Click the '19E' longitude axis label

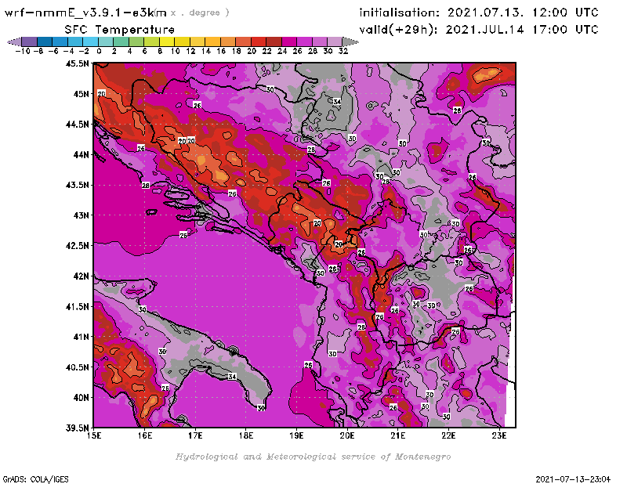(296, 435)
